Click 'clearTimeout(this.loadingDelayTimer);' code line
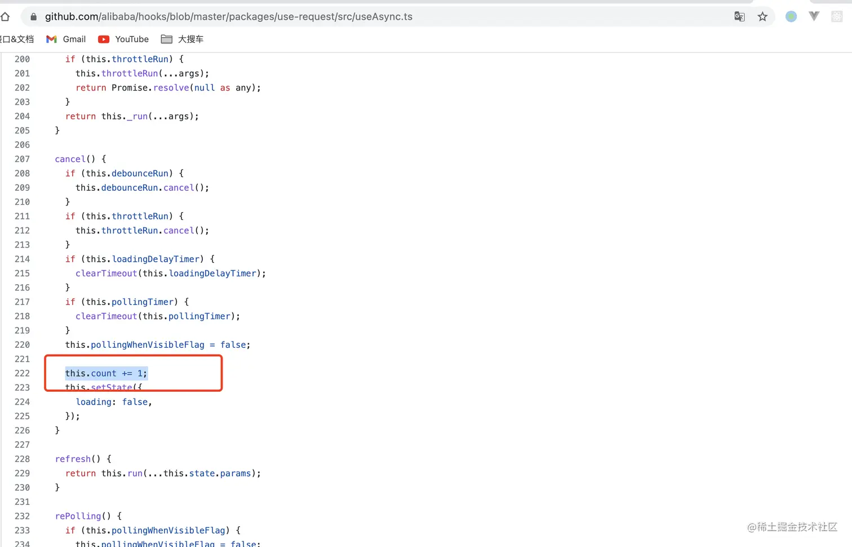Screen dimensions: 852x547 (171, 273)
